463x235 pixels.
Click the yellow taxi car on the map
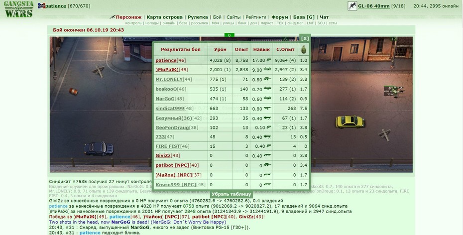(x=350, y=121)
